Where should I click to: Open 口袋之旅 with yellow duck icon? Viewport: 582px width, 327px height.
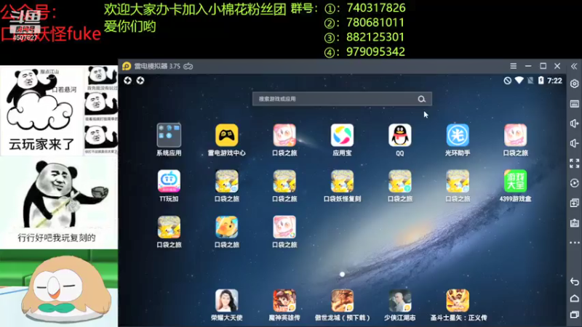coord(226,227)
